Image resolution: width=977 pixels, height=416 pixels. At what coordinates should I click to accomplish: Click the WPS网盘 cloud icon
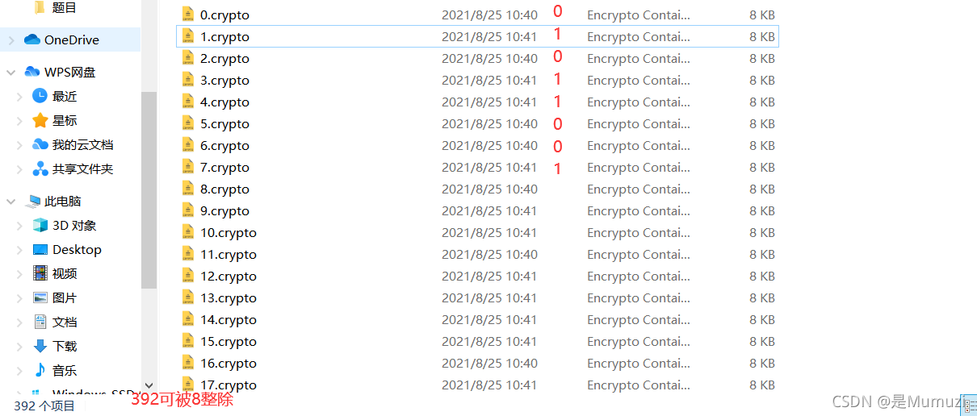[31, 72]
